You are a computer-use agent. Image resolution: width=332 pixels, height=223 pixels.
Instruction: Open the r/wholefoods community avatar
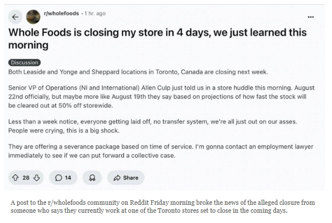point(33,17)
